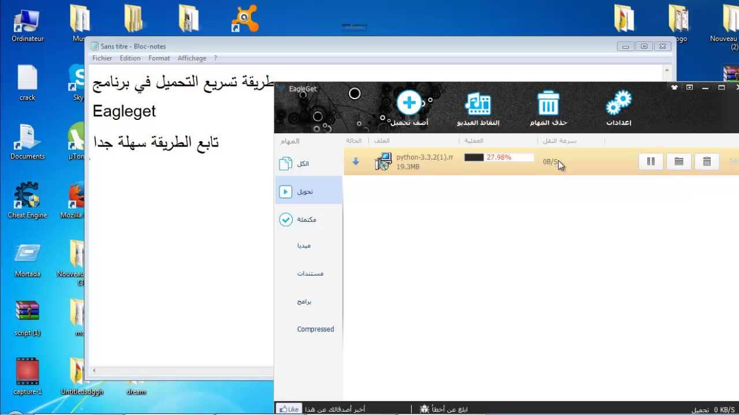The height and width of the screenshot is (415, 739).
Task: Open the EagleGet title bar dropdown menu icon
Action: pyautogui.click(x=689, y=88)
